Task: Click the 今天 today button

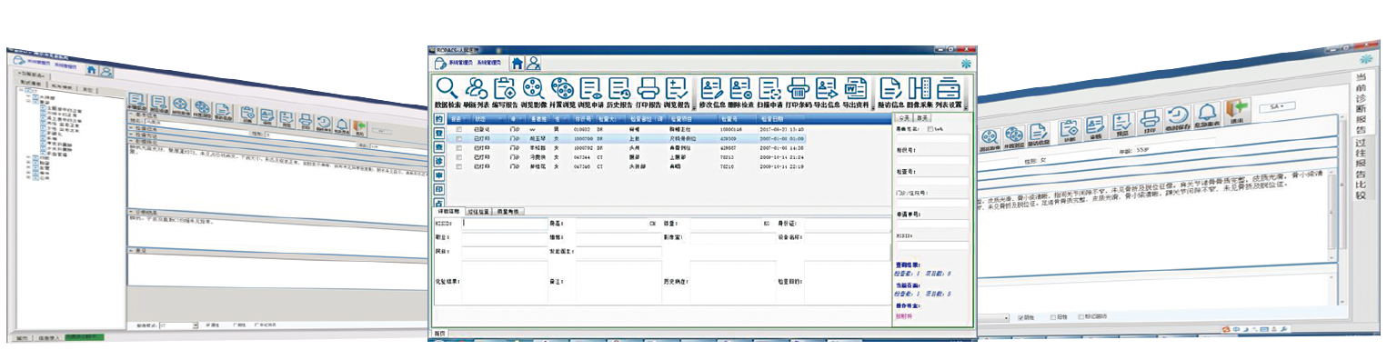Action: tap(904, 117)
